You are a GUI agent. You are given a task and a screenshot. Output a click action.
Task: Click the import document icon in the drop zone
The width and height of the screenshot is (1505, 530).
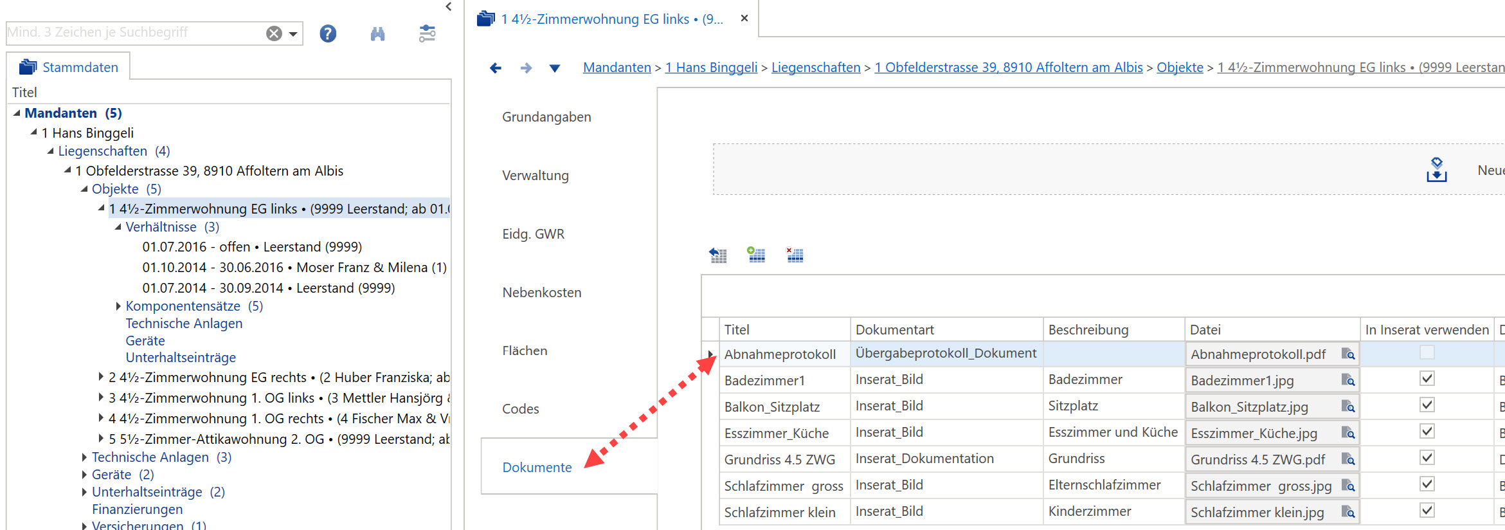1436,170
